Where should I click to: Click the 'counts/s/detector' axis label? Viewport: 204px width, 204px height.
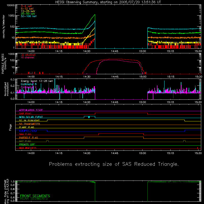pyautogui.click(x=4, y=27)
